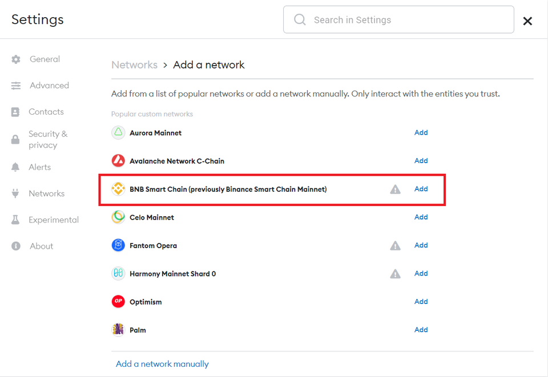Add the BNB Smart Chain network
The width and height of the screenshot is (548, 377).
pyautogui.click(x=421, y=189)
